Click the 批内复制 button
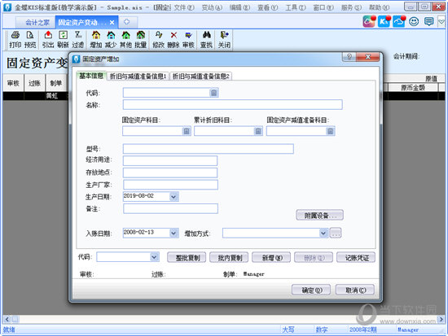 (229, 258)
